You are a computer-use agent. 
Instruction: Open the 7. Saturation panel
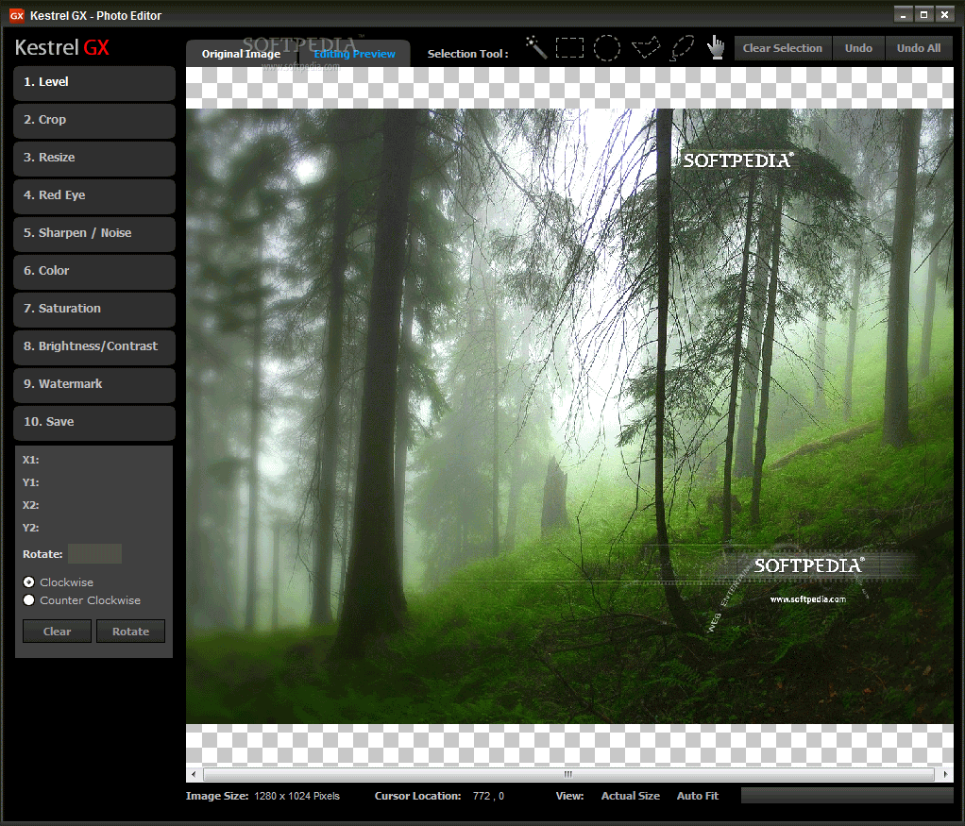pos(94,309)
